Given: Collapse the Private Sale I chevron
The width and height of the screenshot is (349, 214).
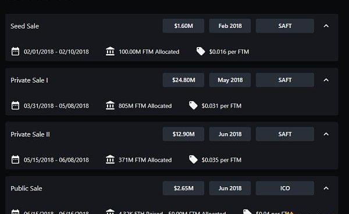Looking at the screenshot, I should coord(326,80).
